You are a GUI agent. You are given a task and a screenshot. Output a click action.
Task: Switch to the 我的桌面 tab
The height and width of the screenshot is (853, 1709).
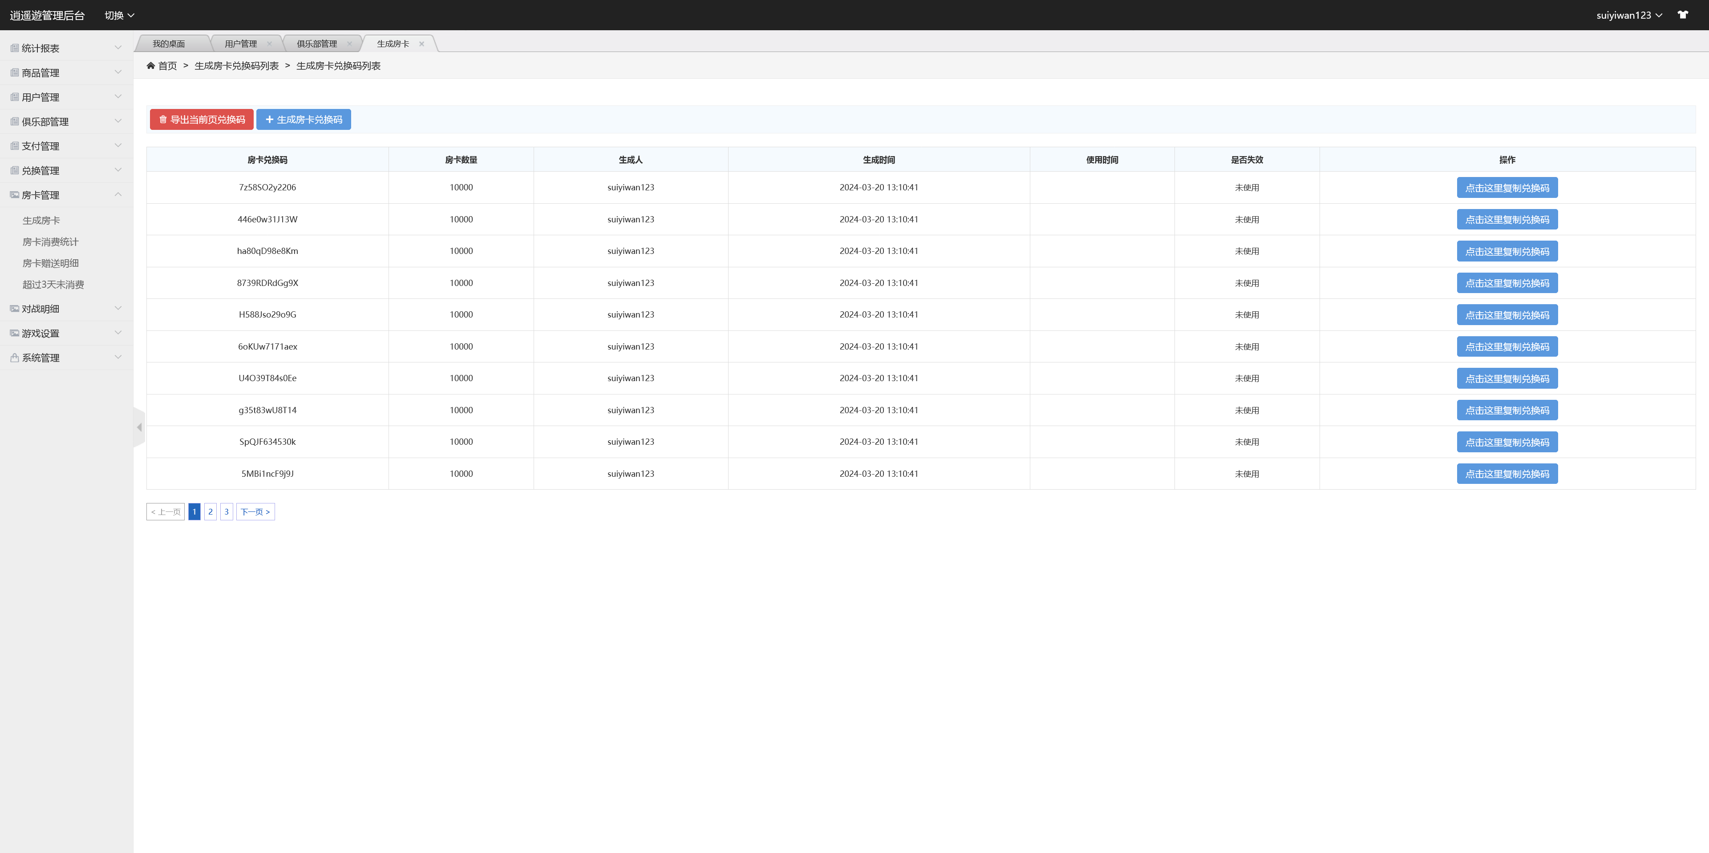point(169,44)
